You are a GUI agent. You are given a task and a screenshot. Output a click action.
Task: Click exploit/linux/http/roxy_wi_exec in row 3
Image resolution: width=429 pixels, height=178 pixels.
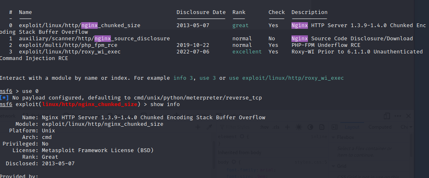(x=70, y=52)
